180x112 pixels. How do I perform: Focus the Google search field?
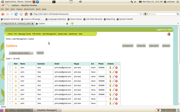click(x=162, y=14)
